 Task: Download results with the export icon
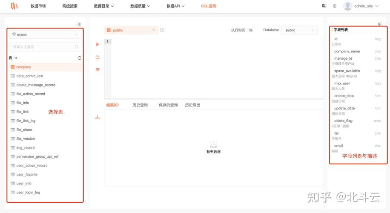pyautogui.click(x=97, y=117)
